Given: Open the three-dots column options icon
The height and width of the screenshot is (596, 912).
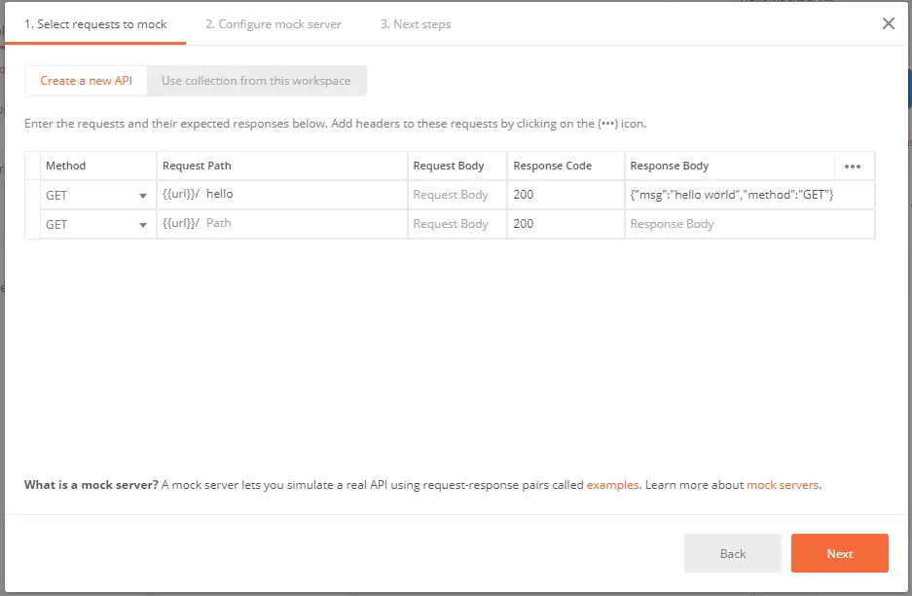Looking at the screenshot, I should point(853,167).
